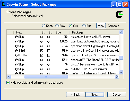Image resolution: width=130 pixels, height=101 pixels.
Task: Minimize the Cygwin Setup window
Action: [114, 4]
